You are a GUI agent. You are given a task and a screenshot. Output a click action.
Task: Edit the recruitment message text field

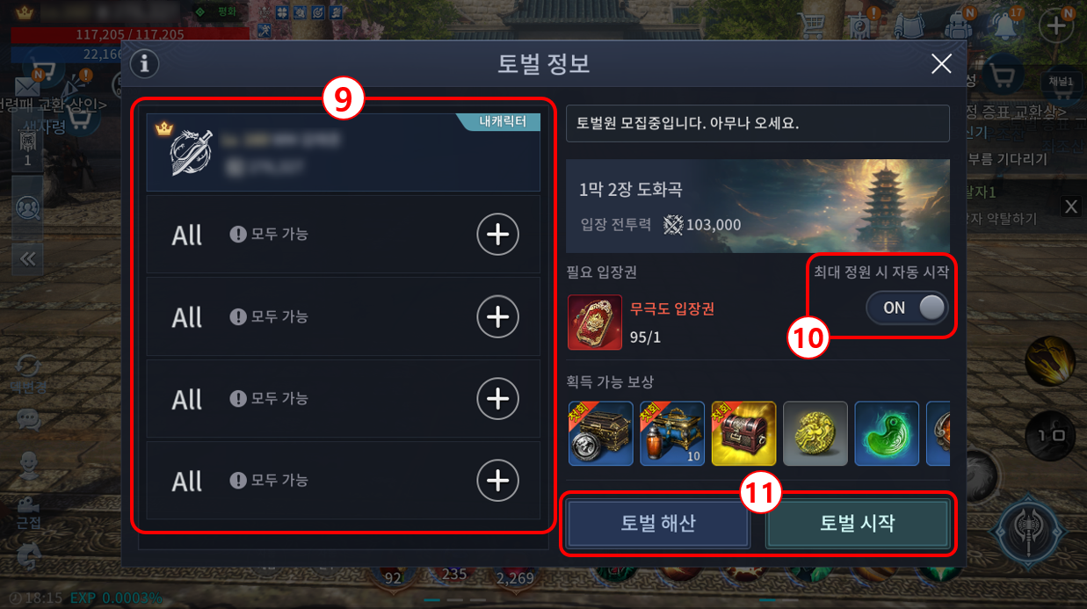click(757, 123)
